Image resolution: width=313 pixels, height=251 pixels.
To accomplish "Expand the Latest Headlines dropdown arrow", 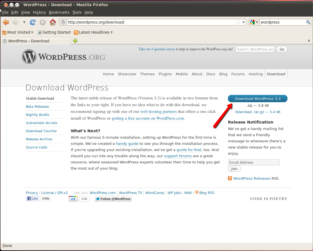I will pos(112,32).
